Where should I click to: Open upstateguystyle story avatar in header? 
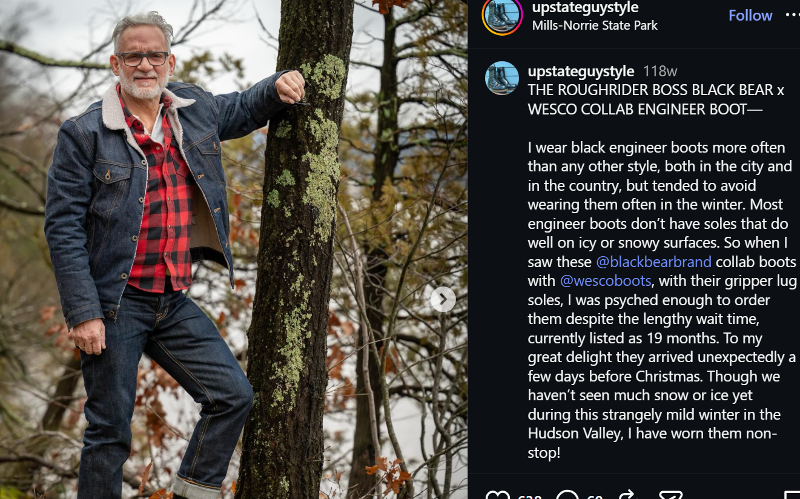(x=502, y=16)
